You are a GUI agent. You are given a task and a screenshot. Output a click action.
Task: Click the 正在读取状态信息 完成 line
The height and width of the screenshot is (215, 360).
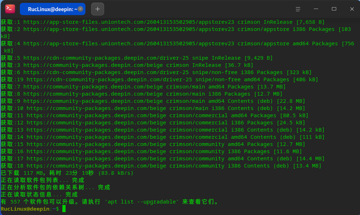click(x=39, y=195)
